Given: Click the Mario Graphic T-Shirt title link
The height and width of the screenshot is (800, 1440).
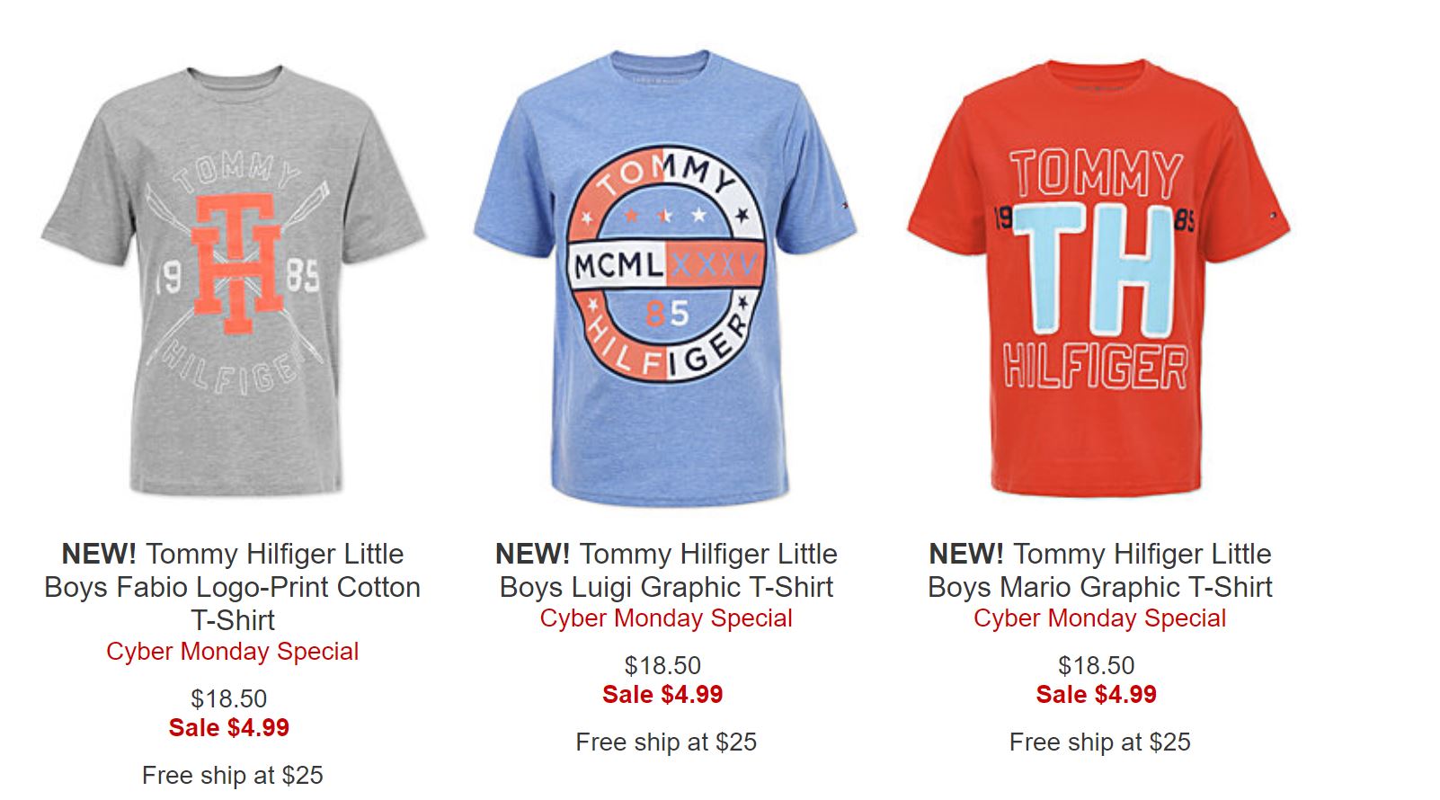Looking at the screenshot, I should click(x=1099, y=570).
